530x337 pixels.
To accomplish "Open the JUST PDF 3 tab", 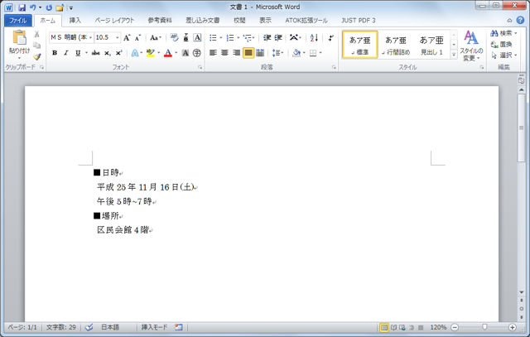I will click(359, 21).
